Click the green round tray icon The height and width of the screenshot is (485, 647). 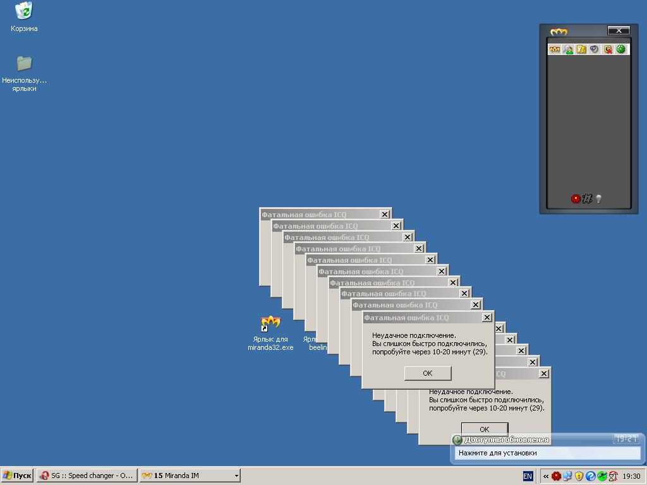coord(602,476)
